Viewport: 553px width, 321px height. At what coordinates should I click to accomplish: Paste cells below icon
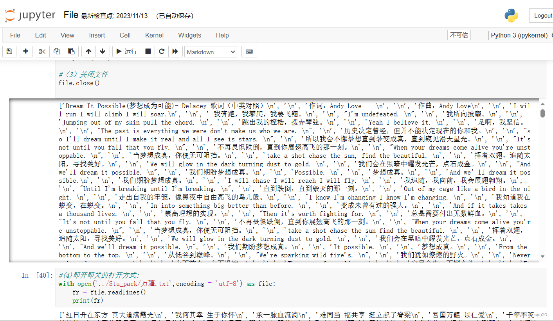pyautogui.click(x=71, y=52)
